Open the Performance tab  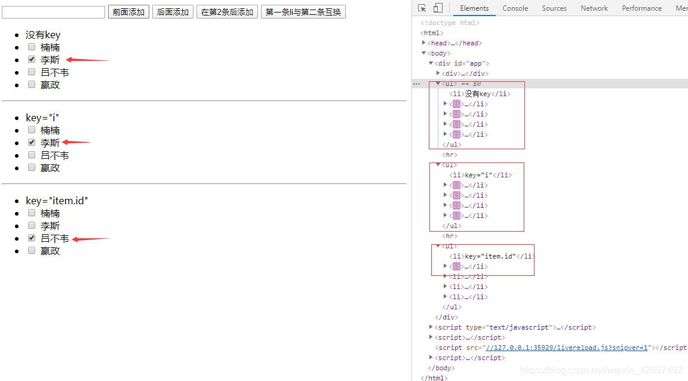coord(642,8)
